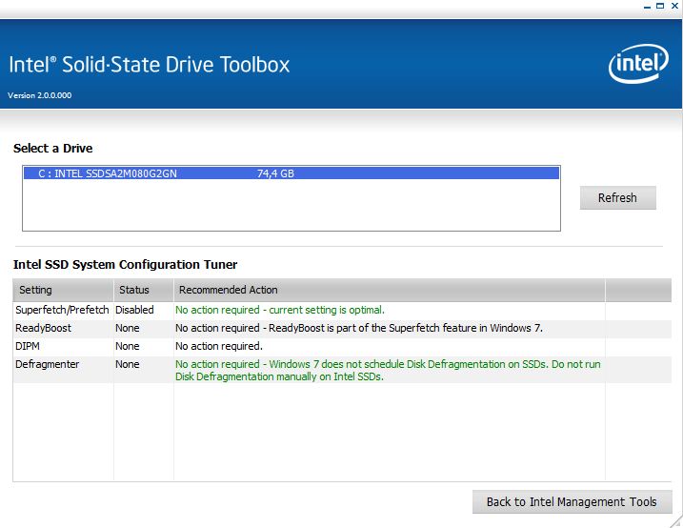Click Defragmenter recommendation about Disk Defragmentation
683x528 pixels.
pos(388,371)
